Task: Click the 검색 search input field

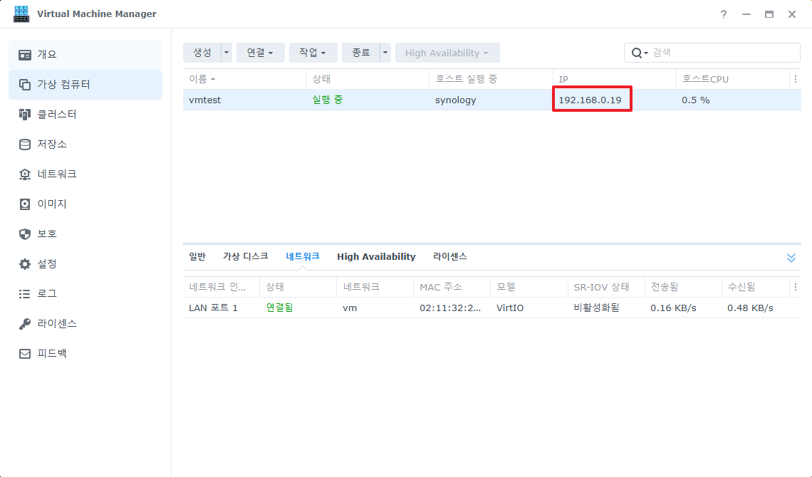Action: pyautogui.click(x=724, y=53)
